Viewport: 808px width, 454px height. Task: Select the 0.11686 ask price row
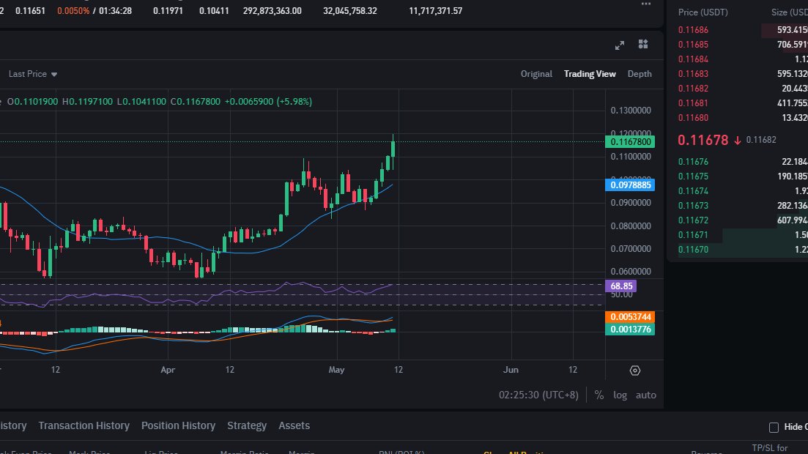point(743,30)
